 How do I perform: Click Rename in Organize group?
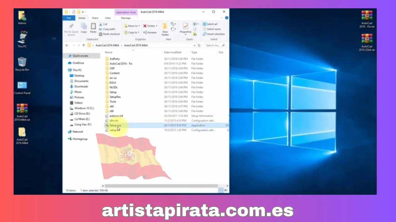150,32
